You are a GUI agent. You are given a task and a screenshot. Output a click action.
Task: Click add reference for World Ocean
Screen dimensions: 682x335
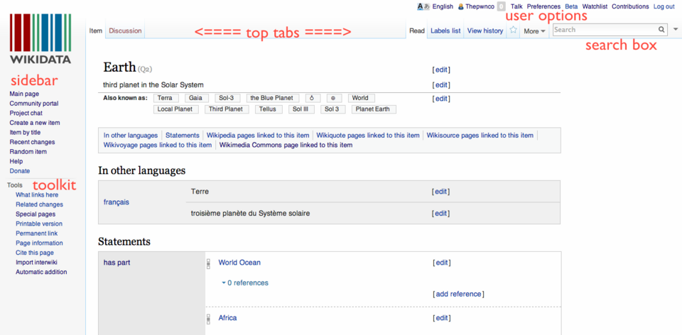[458, 294]
